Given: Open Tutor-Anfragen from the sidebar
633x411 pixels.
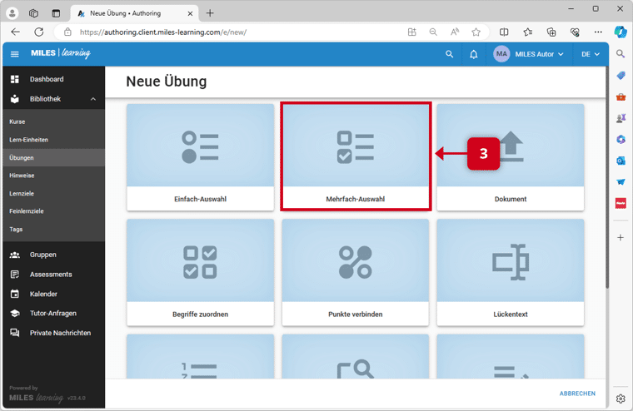Looking at the screenshot, I should coord(55,314).
